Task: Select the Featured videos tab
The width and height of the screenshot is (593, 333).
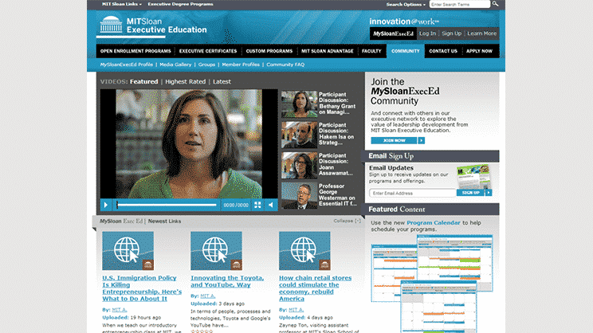Action: pos(143,81)
